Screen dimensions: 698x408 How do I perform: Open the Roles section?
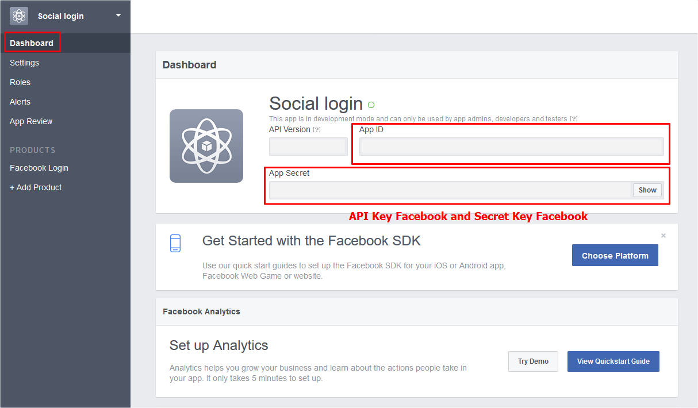point(20,82)
